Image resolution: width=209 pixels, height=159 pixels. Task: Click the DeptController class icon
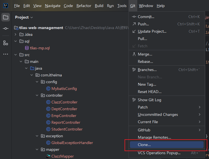[x=48, y=109]
